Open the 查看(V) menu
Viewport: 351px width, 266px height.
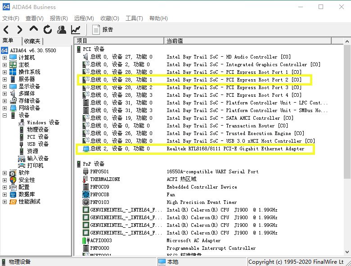coord(35,18)
